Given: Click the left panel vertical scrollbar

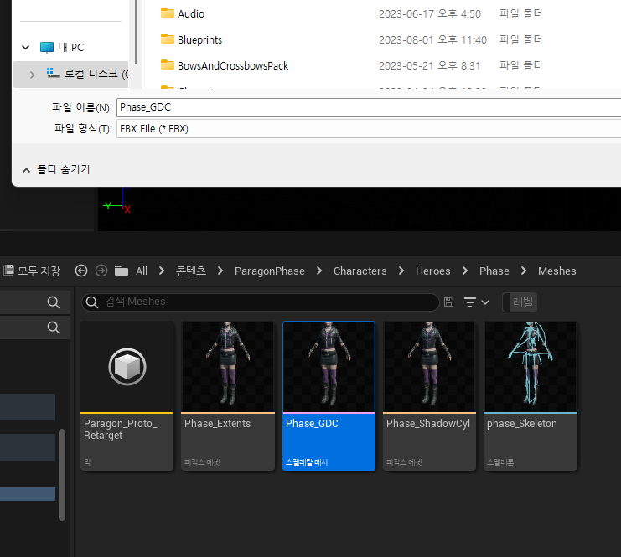Looking at the screenshot, I should point(62,475).
